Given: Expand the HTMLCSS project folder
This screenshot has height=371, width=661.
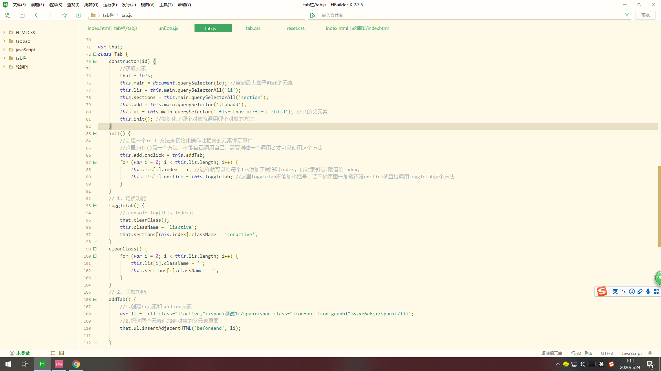Looking at the screenshot, I should coord(4,32).
